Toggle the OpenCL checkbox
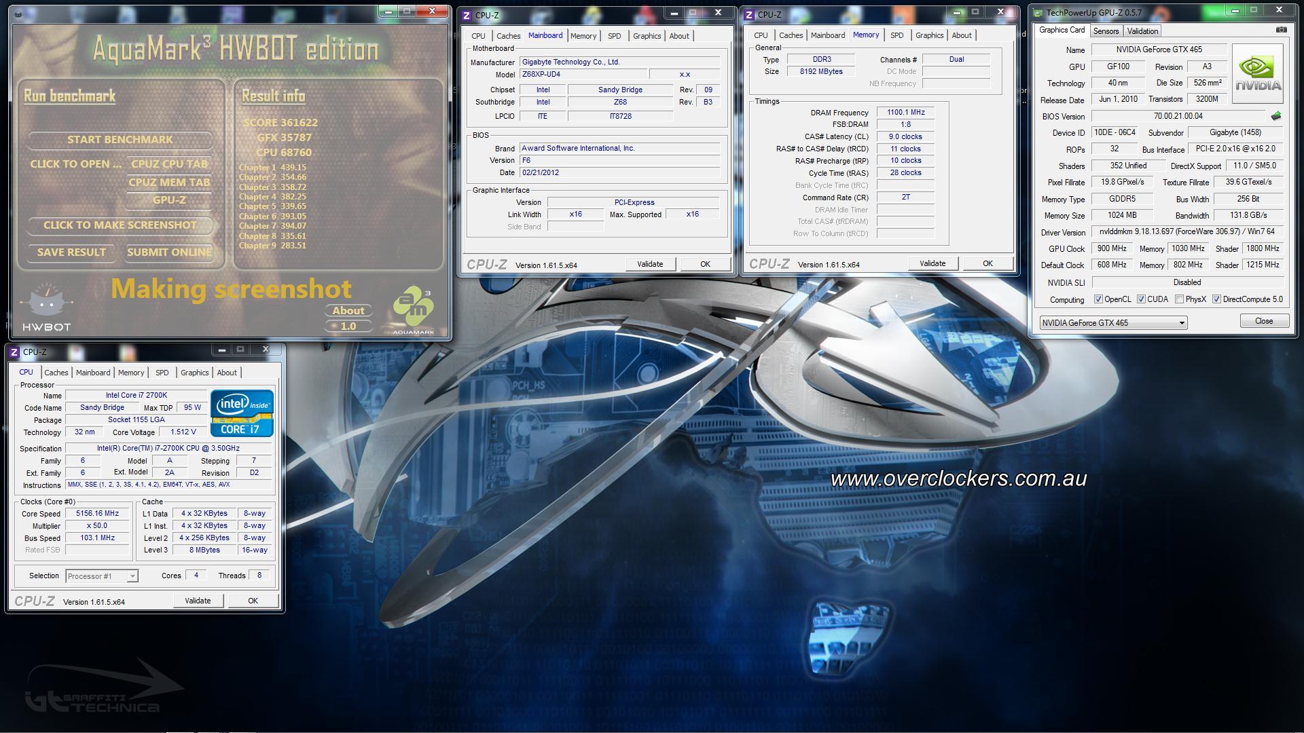1304x733 pixels. click(1098, 299)
